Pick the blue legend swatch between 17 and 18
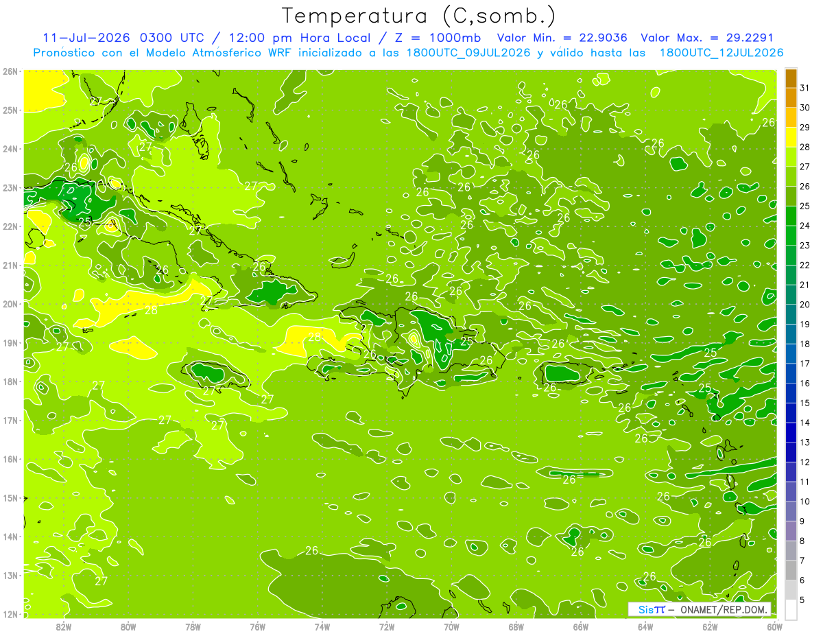The image size is (823, 636). (x=791, y=354)
